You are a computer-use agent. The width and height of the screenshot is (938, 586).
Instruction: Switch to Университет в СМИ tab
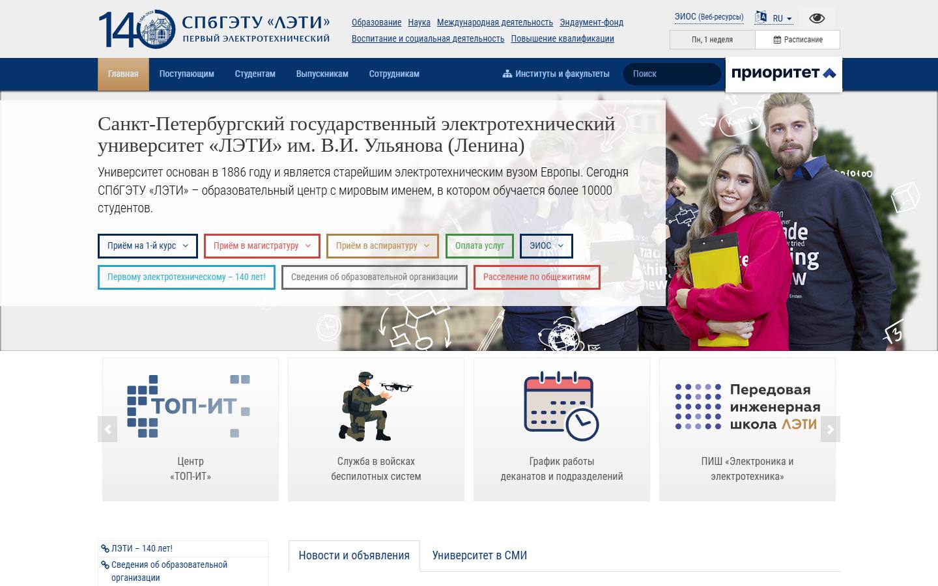pos(480,555)
